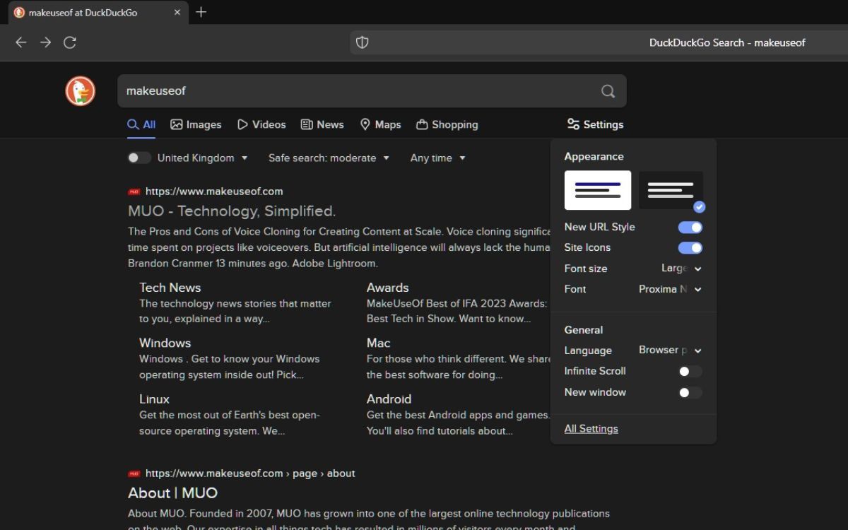This screenshot has width=848, height=530.
Task: Open the Any time filter dropdown
Action: point(437,158)
